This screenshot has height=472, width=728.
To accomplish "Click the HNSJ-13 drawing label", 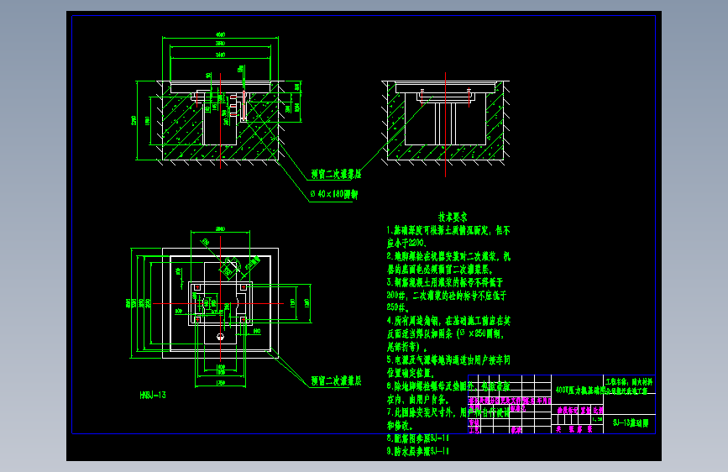I will coord(153,396).
